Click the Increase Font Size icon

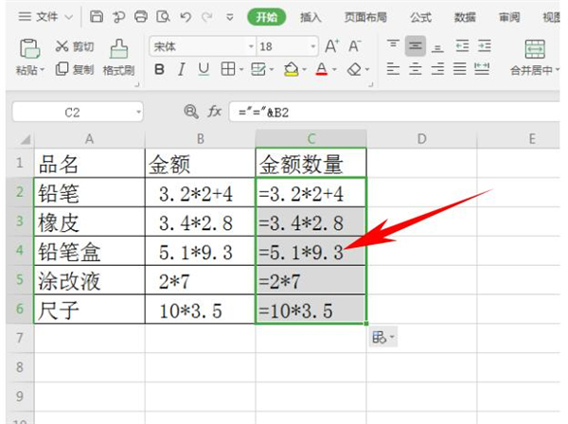coord(331,46)
